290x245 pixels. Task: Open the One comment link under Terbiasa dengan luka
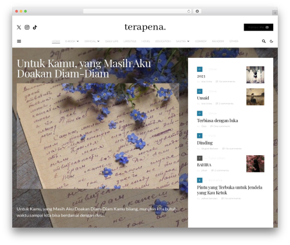220,126
